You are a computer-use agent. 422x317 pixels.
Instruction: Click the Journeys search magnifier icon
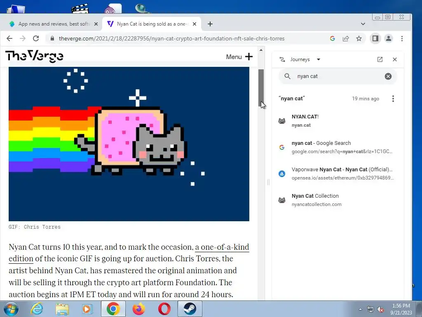[x=287, y=76]
